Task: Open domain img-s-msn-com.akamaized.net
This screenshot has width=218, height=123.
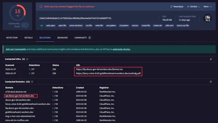Action: click(20, 116)
